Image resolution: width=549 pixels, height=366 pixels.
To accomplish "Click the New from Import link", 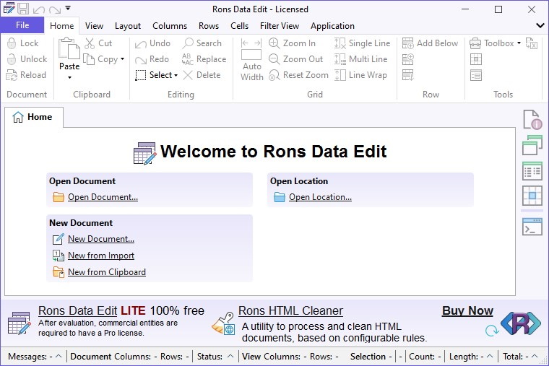I will point(101,256).
